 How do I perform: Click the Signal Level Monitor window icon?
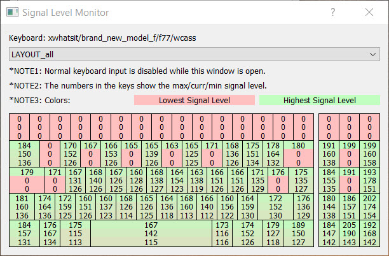pos(13,12)
